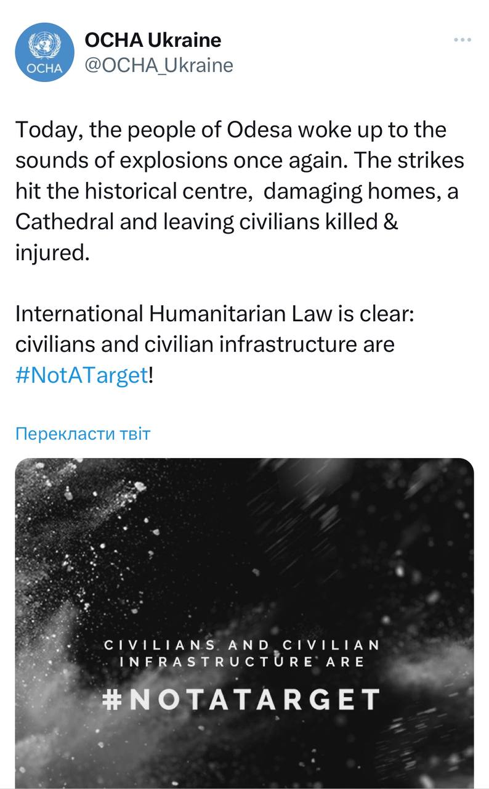
Task: Click the Перекласти твіт translate link
Action: pyautogui.click(x=83, y=433)
